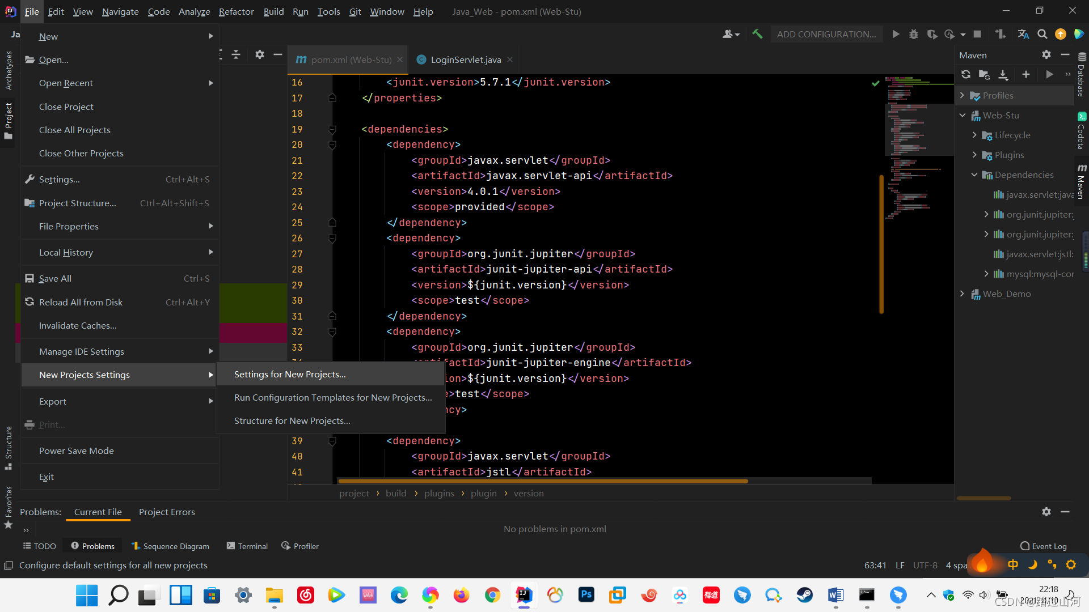Expand the Lifecycle node in Maven tree
Image resolution: width=1089 pixels, height=612 pixels.
tap(974, 135)
